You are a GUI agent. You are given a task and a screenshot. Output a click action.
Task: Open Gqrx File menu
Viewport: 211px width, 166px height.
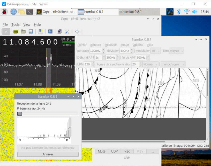pos(5,25)
